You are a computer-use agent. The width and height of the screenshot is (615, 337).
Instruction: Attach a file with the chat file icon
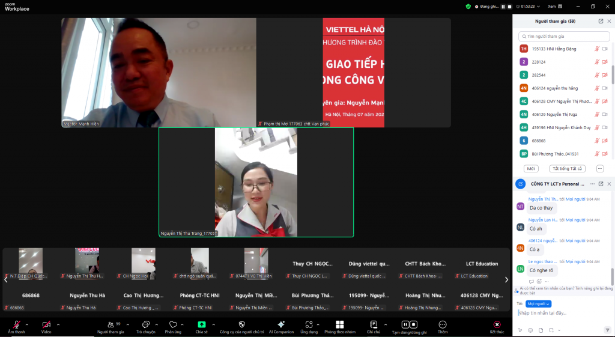click(x=541, y=330)
